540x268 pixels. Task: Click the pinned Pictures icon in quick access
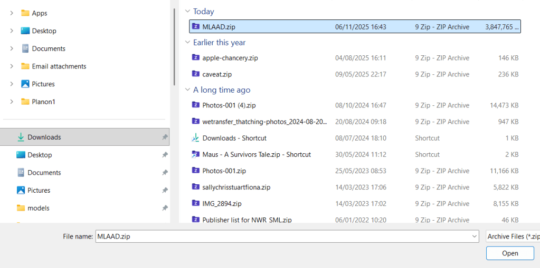click(21, 191)
